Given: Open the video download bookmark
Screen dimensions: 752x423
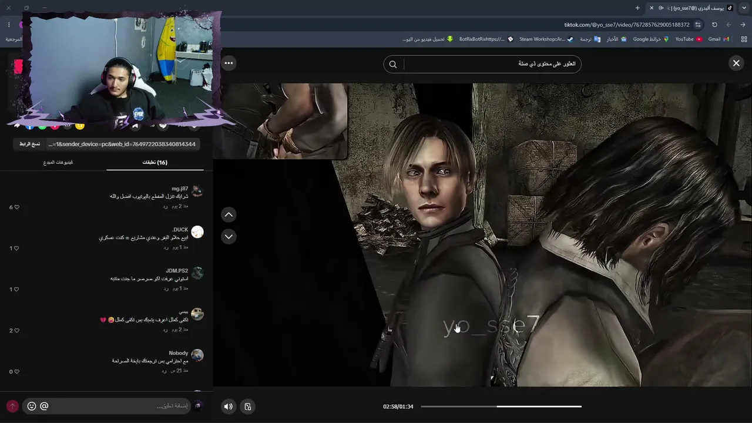Looking at the screenshot, I should [428, 39].
